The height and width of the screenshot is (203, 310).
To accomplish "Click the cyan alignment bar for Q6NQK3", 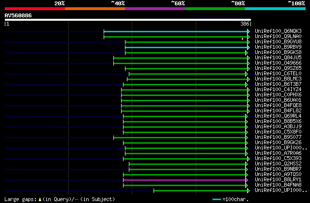I will coord(175,31).
